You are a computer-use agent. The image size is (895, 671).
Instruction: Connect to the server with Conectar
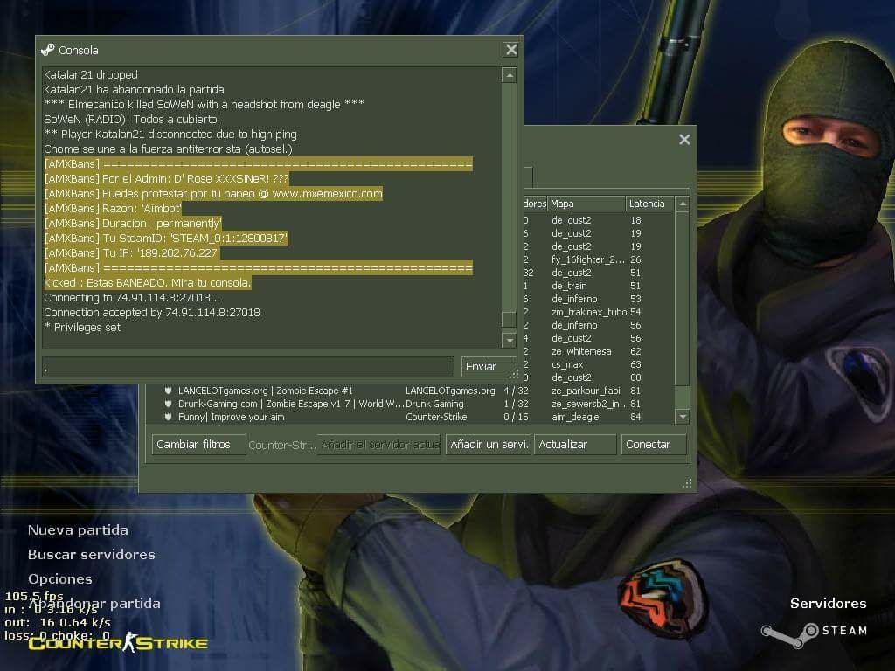coord(654,445)
